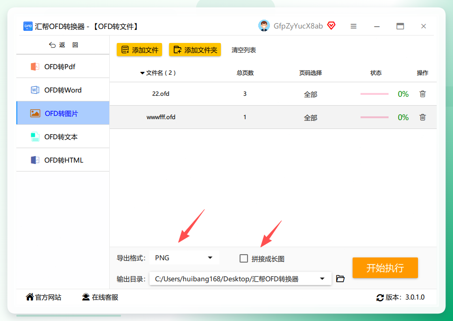453x321 pixels.
Task: Delete wwwfff.ofd with trash icon
Action: point(422,117)
